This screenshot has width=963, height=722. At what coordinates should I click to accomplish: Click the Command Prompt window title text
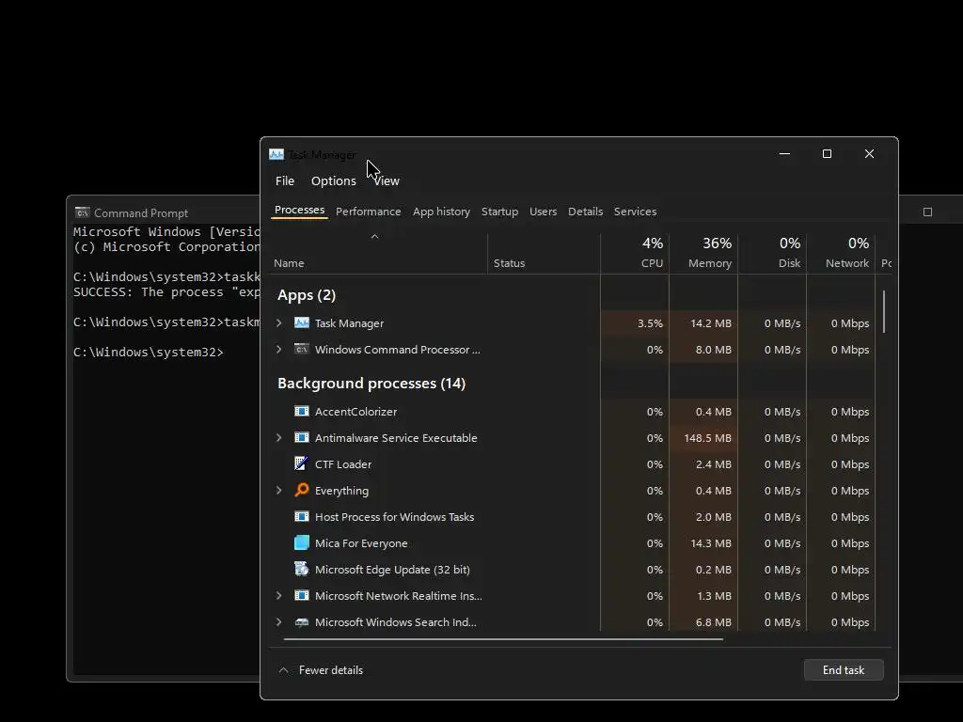point(141,213)
